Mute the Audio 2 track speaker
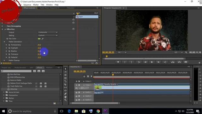202x114 pixels. [x=76, y=96]
